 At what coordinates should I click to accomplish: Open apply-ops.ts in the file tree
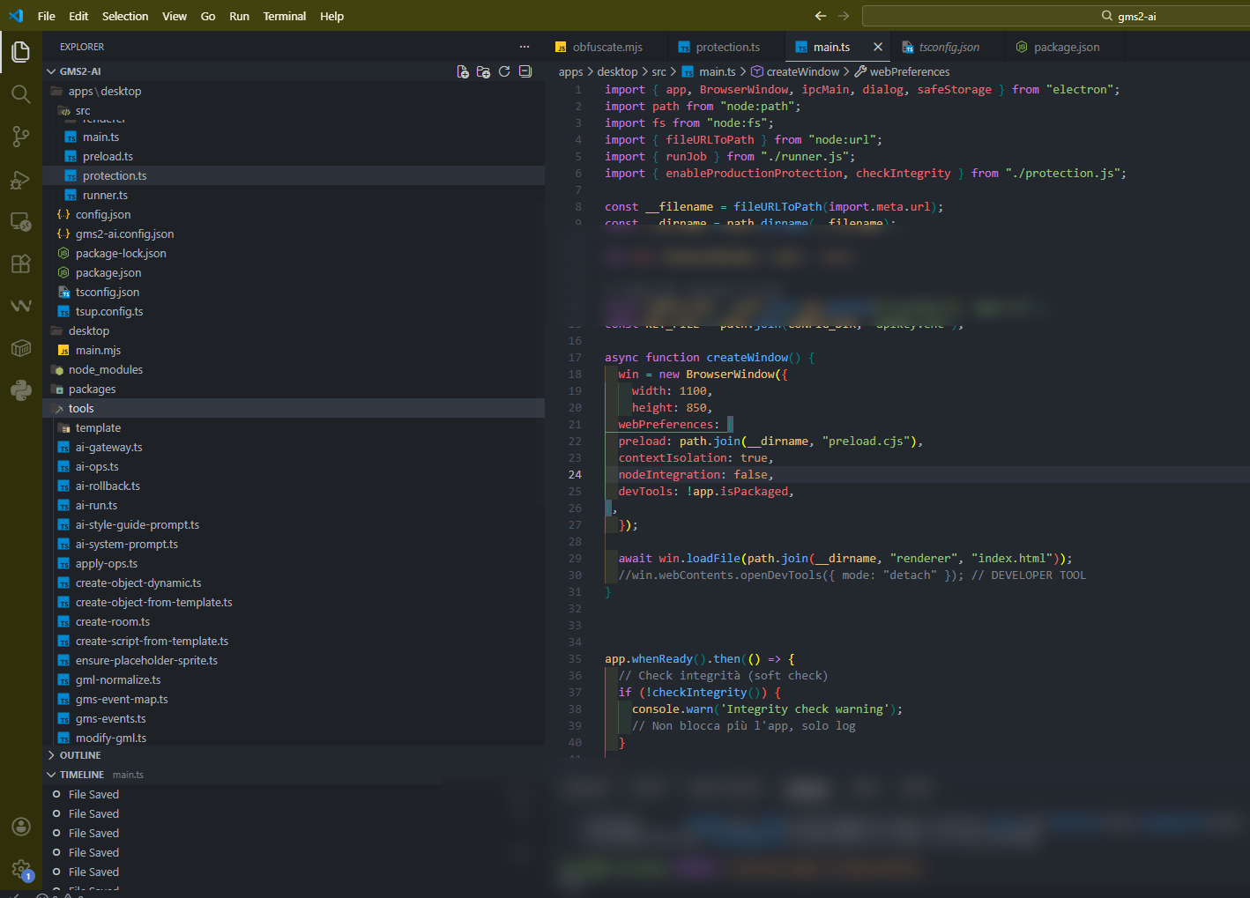(x=293, y=563)
